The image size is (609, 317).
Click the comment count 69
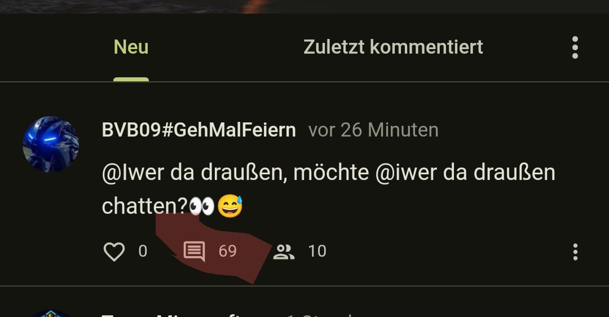(x=228, y=252)
